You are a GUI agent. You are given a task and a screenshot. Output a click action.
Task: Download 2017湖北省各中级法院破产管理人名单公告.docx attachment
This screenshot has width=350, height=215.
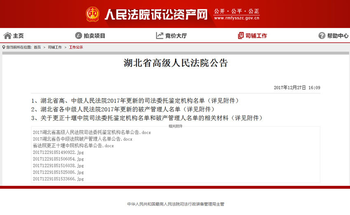pos(82,139)
